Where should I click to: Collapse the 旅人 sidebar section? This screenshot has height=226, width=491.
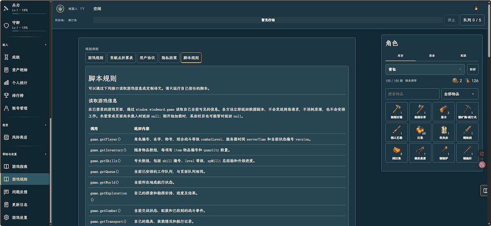[x=46, y=45]
